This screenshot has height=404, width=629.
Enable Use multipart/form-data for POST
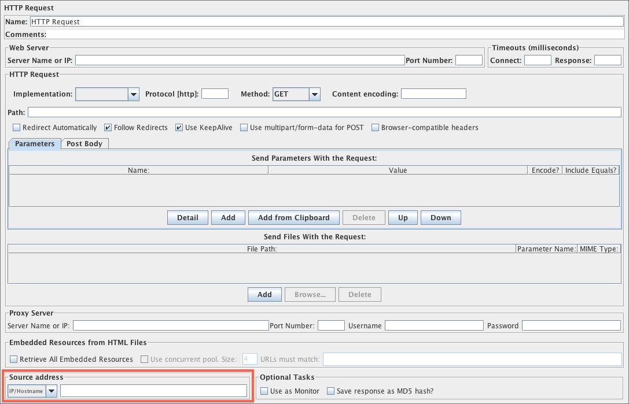pyautogui.click(x=244, y=128)
